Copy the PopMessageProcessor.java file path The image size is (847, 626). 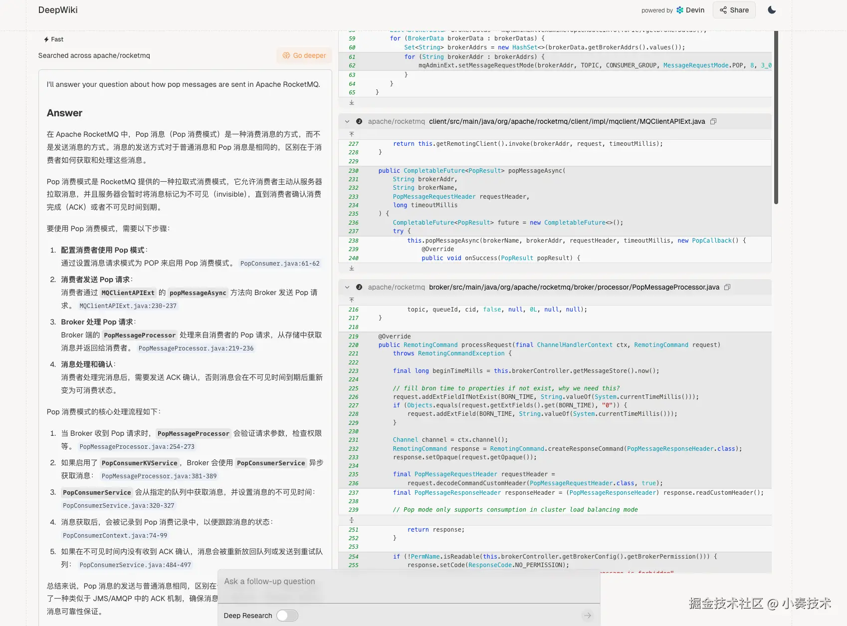click(x=727, y=287)
